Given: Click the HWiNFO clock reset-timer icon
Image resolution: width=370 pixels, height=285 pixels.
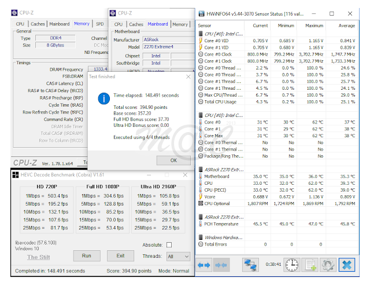Looking at the screenshot, I should 292,265.
